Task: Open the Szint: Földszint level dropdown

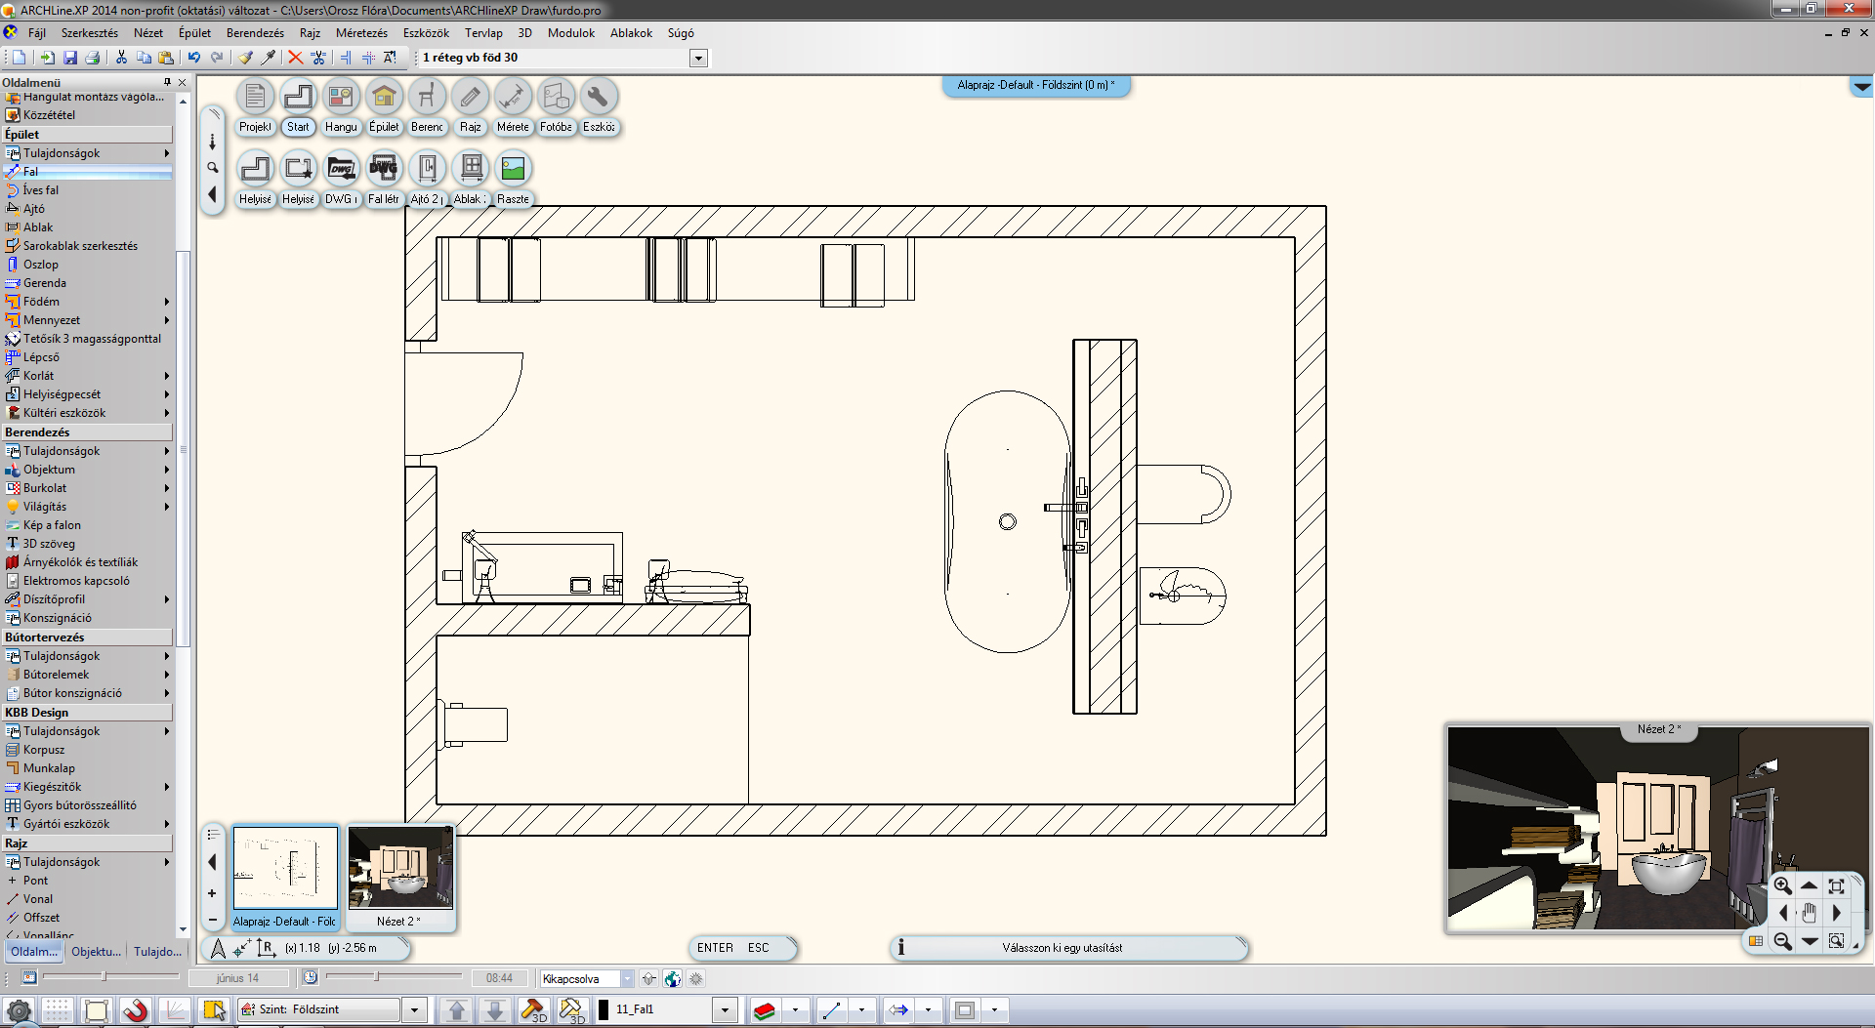Action: pyautogui.click(x=415, y=1010)
